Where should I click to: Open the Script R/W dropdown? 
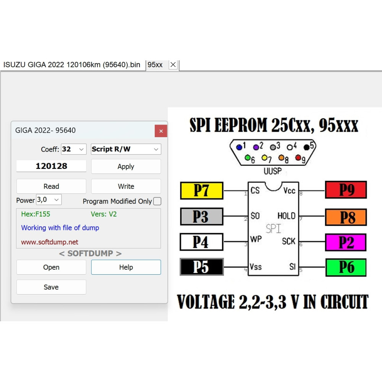coord(126,149)
